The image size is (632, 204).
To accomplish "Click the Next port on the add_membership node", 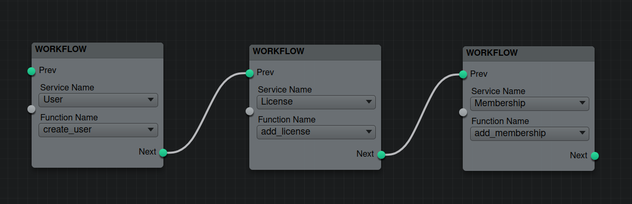I will 595,156.
